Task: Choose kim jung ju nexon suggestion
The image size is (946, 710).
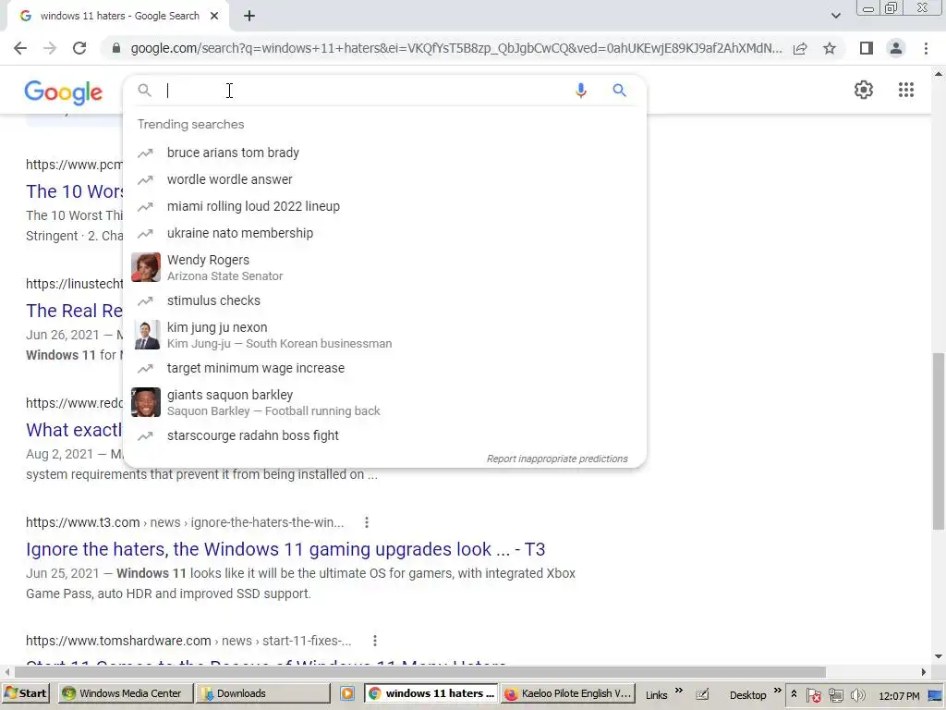Action: (x=384, y=335)
